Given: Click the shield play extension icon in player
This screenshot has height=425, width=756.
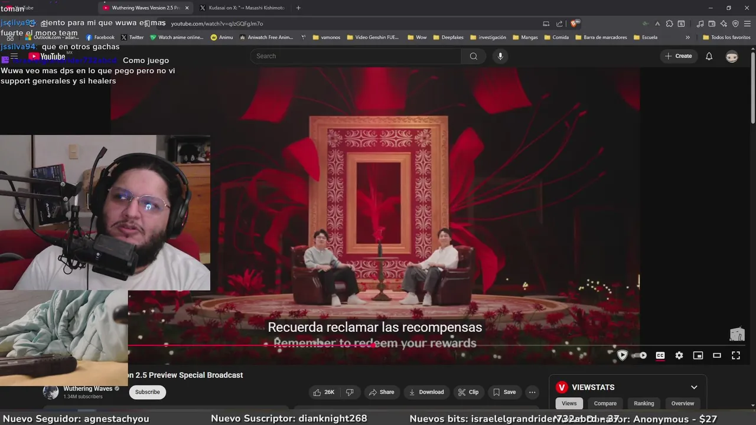Looking at the screenshot, I should 622,355.
